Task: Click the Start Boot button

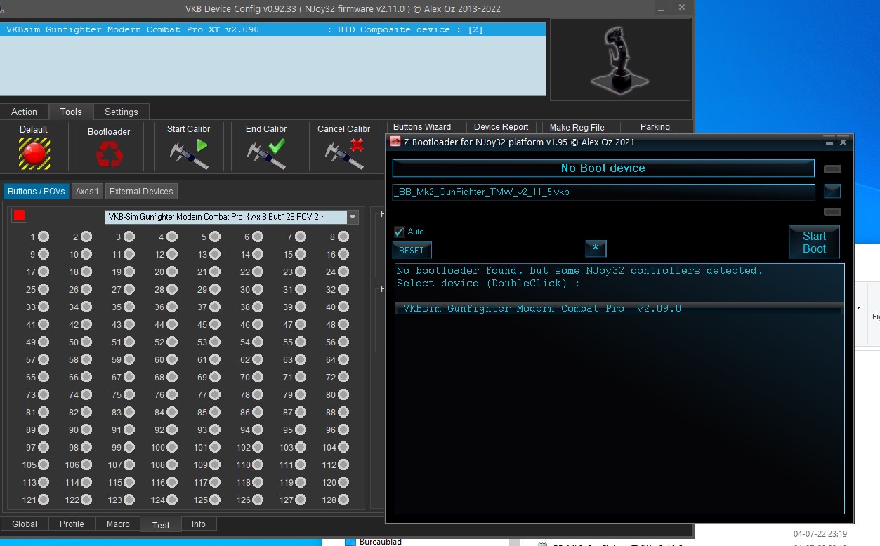Action: pos(814,242)
